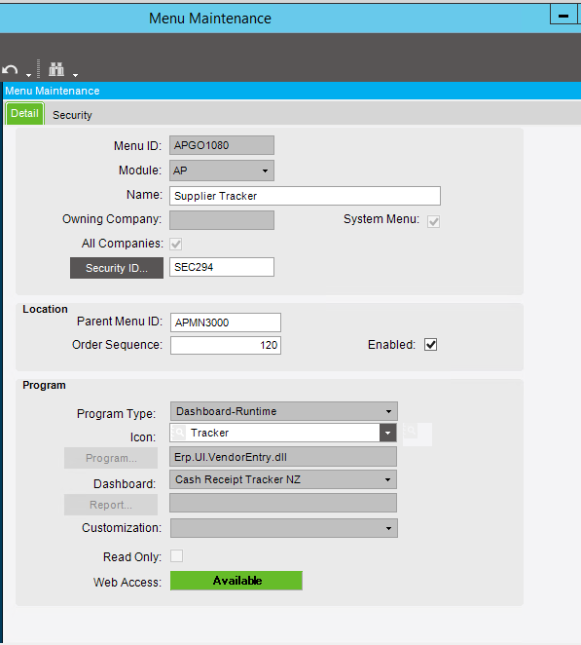Screen dimensions: 581x645
Task: Click the System Menu checkbox
Action: [x=433, y=222]
